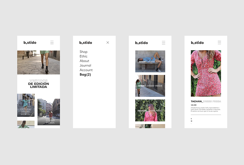The height and width of the screenshot is (165, 244).
Task: Open the Shop menu item
Action: [83, 52]
